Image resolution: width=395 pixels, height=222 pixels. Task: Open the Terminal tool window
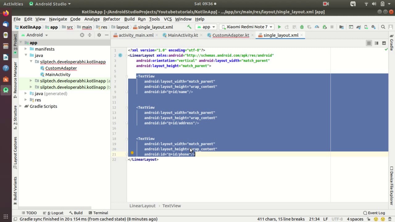tap(98, 213)
